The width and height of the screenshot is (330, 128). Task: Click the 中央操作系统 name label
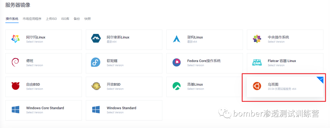click(x=278, y=37)
